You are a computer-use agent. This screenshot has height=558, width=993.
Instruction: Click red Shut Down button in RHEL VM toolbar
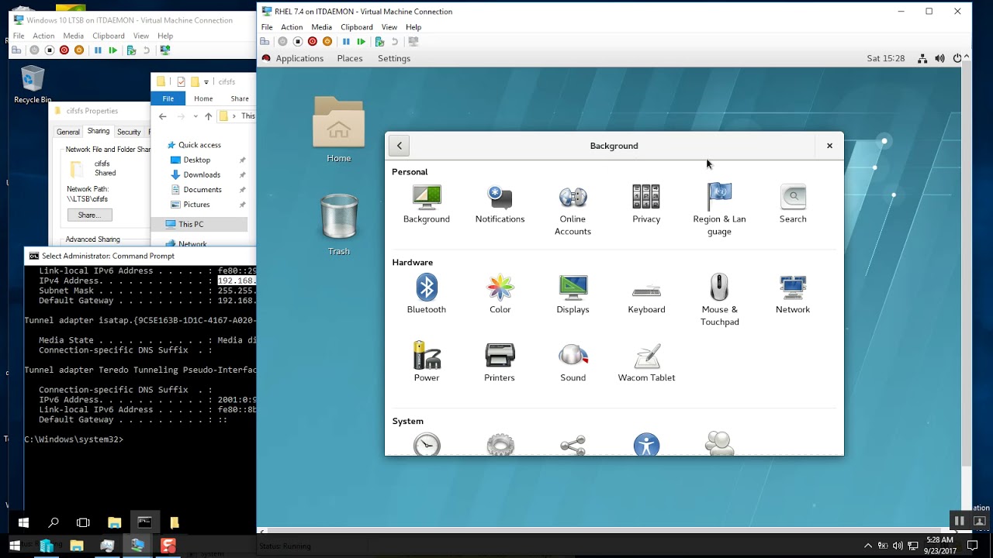pyautogui.click(x=313, y=42)
